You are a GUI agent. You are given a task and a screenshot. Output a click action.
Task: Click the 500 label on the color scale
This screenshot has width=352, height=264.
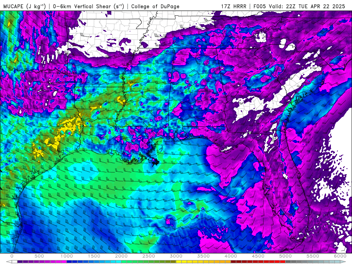click(x=39, y=256)
